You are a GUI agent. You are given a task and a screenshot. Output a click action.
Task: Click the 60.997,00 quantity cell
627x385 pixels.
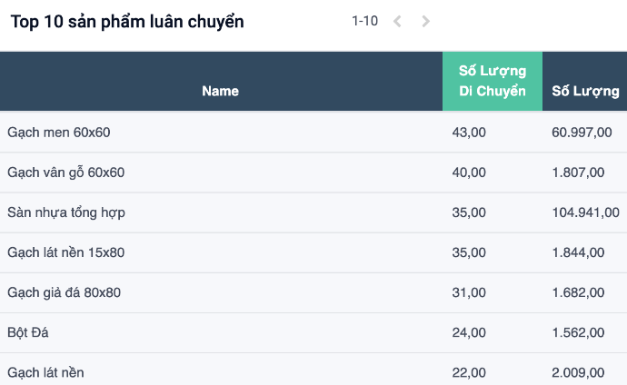point(582,133)
